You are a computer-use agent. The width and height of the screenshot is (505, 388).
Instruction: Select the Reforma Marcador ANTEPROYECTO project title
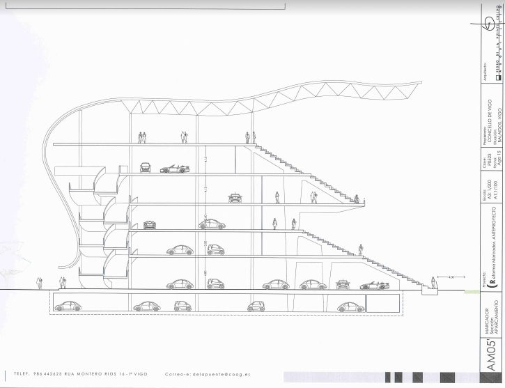point(491,254)
